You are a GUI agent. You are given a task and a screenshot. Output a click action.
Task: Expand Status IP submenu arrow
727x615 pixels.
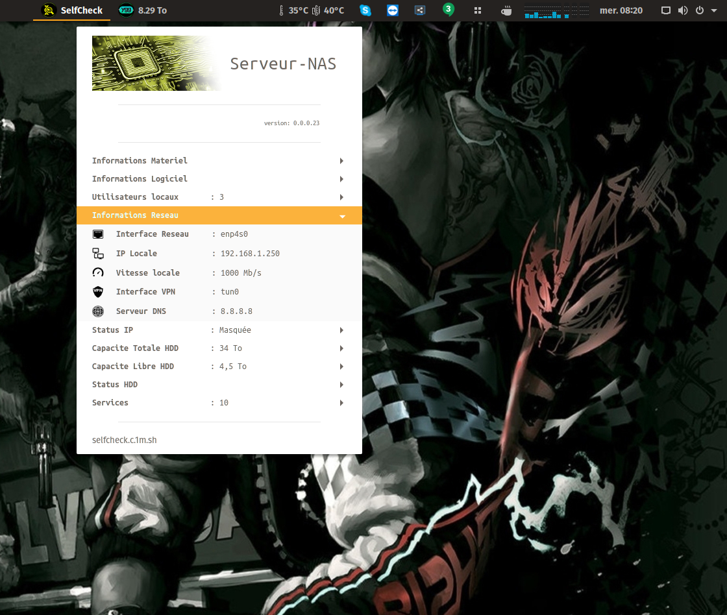[x=341, y=330]
